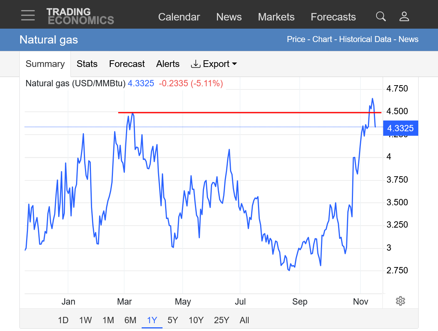Select the 25Y chart range
The width and height of the screenshot is (438, 331).
click(x=221, y=320)
